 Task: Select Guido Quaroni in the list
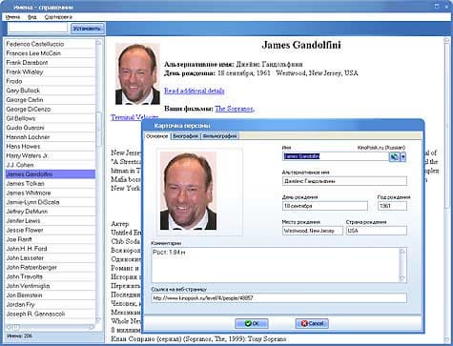(51, 128)
